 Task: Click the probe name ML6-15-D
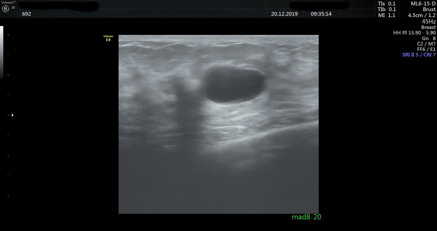(x=423, y=4)
